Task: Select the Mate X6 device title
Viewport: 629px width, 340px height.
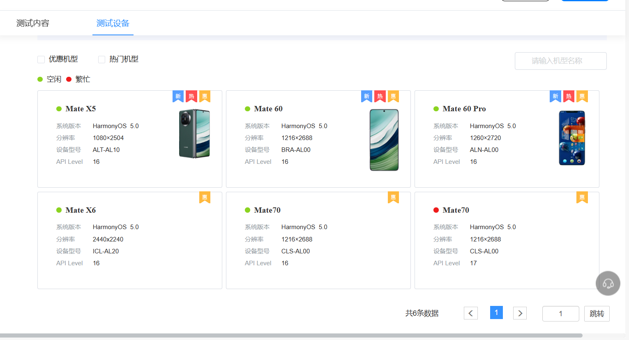Action: click(x=81, y=210)
